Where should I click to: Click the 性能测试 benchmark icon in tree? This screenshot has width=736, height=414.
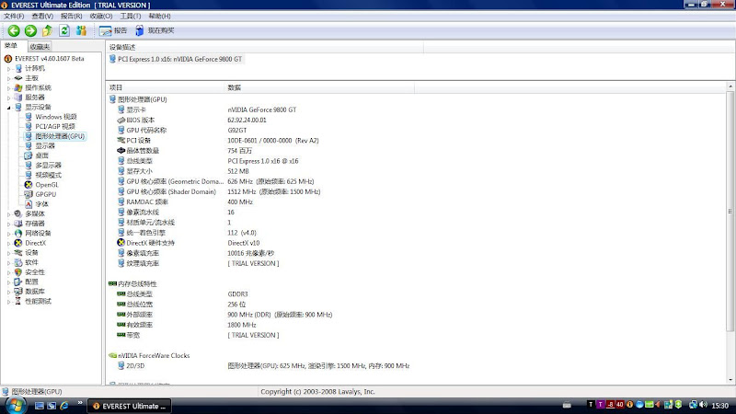point(17,302)
